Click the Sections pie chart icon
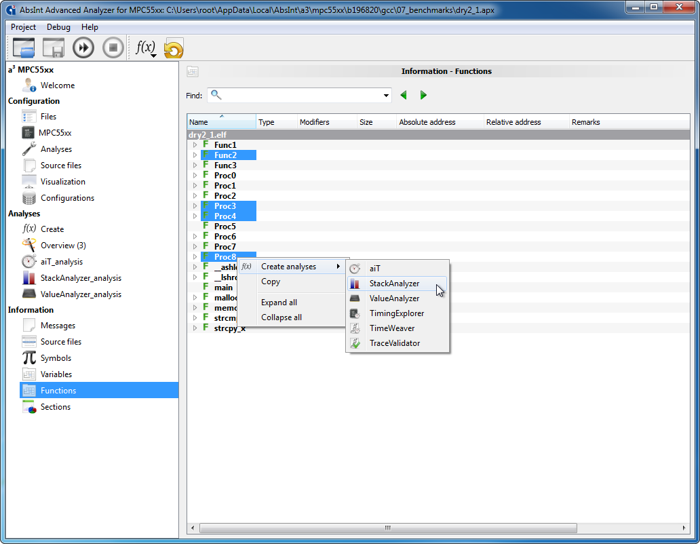This screenshot has width=700, height=544. point(29,406)
